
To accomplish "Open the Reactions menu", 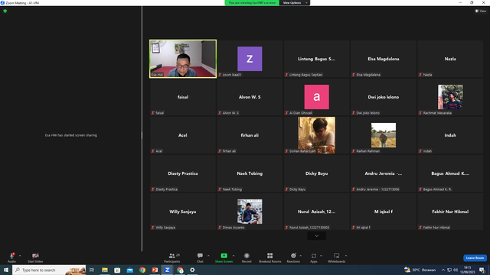I will pos(293,257).
